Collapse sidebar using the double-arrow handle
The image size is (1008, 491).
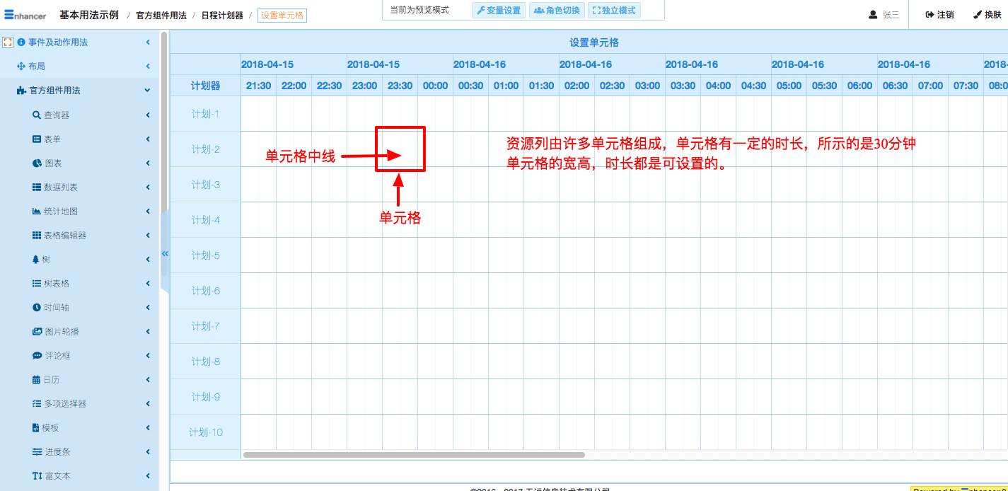click(x=165, y=253)
